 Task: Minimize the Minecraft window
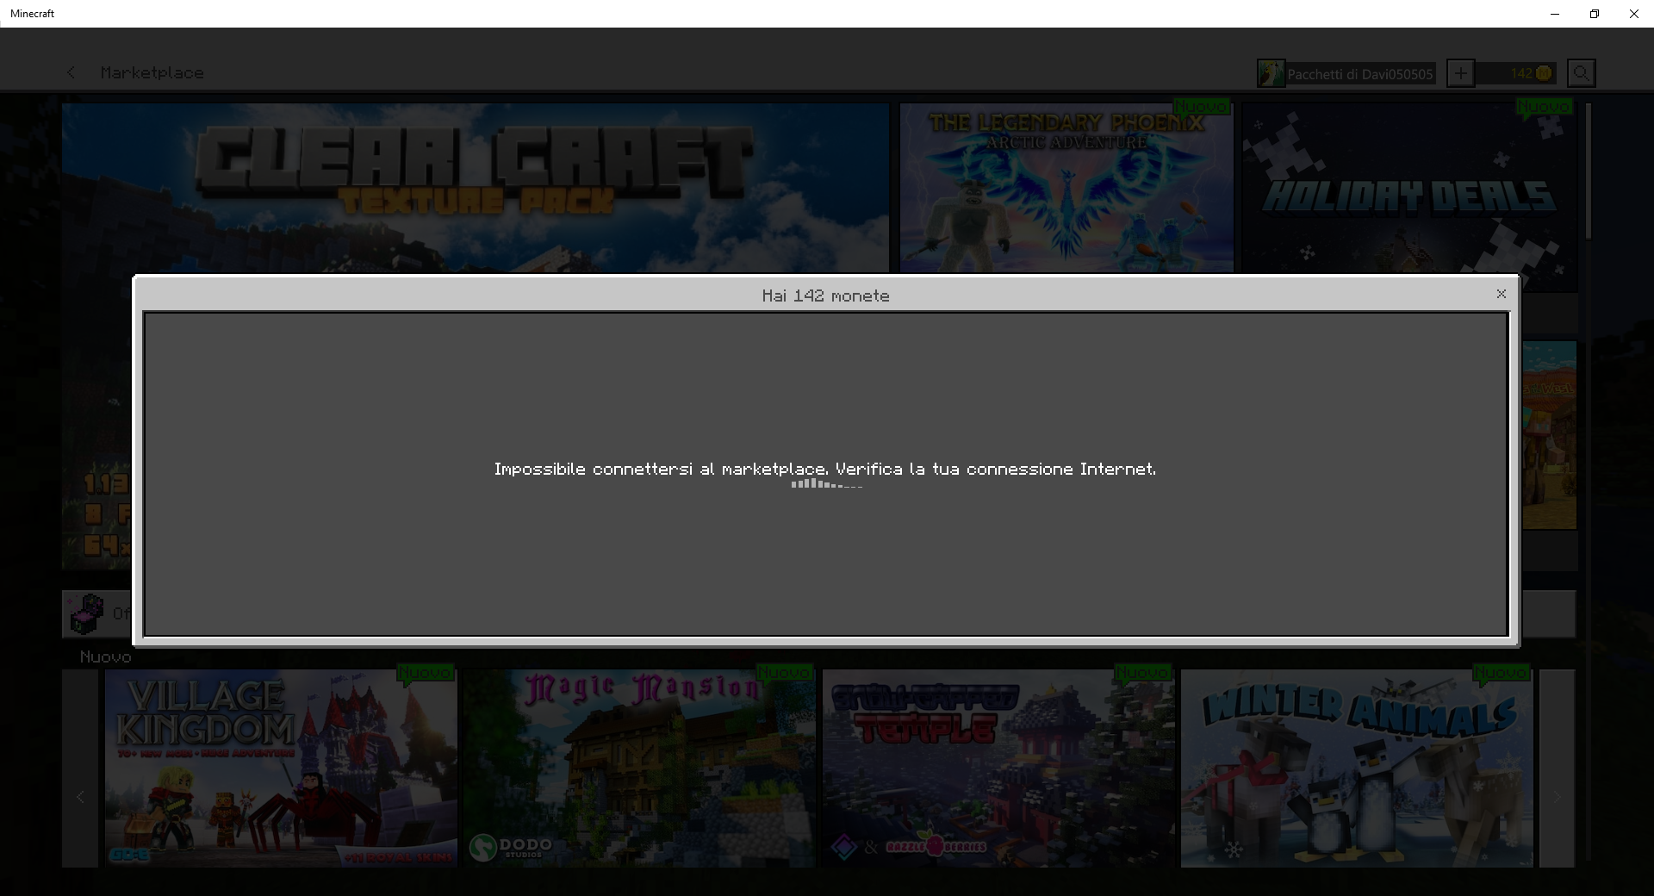click(x=1555, y=14)
